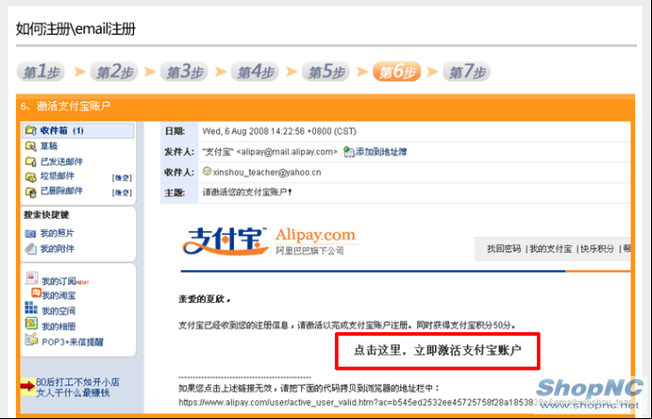Open the 第5步 step tab
This screenshot has height=419, width=652.
[x=326, y=71]
